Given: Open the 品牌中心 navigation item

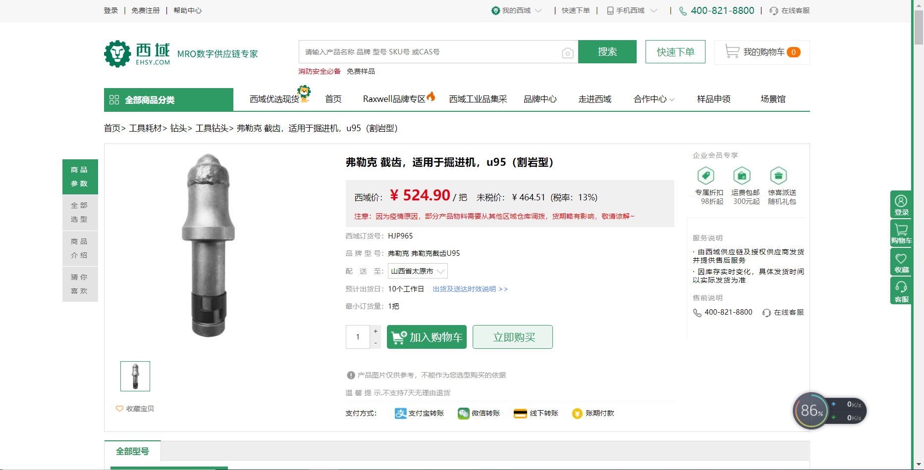Looking at the screenshot, I should pos(540,99).
